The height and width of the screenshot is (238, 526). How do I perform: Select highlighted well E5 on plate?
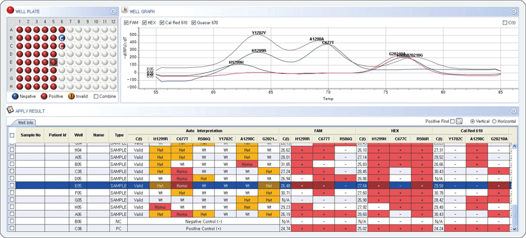click(x=53, y=62)
